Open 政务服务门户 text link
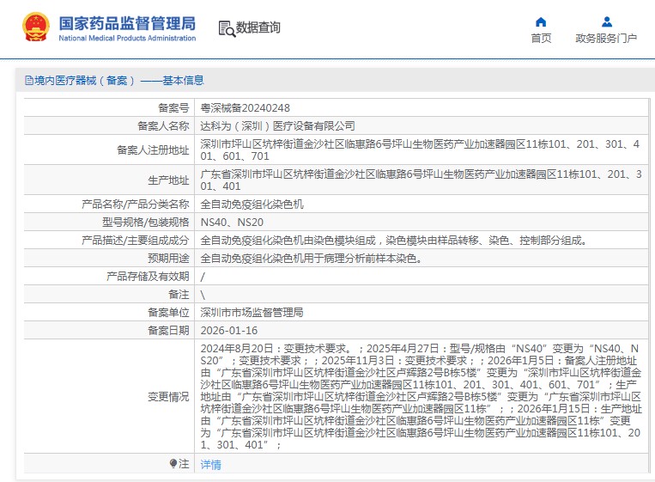The image size is (655, 482). coord(606,39)
